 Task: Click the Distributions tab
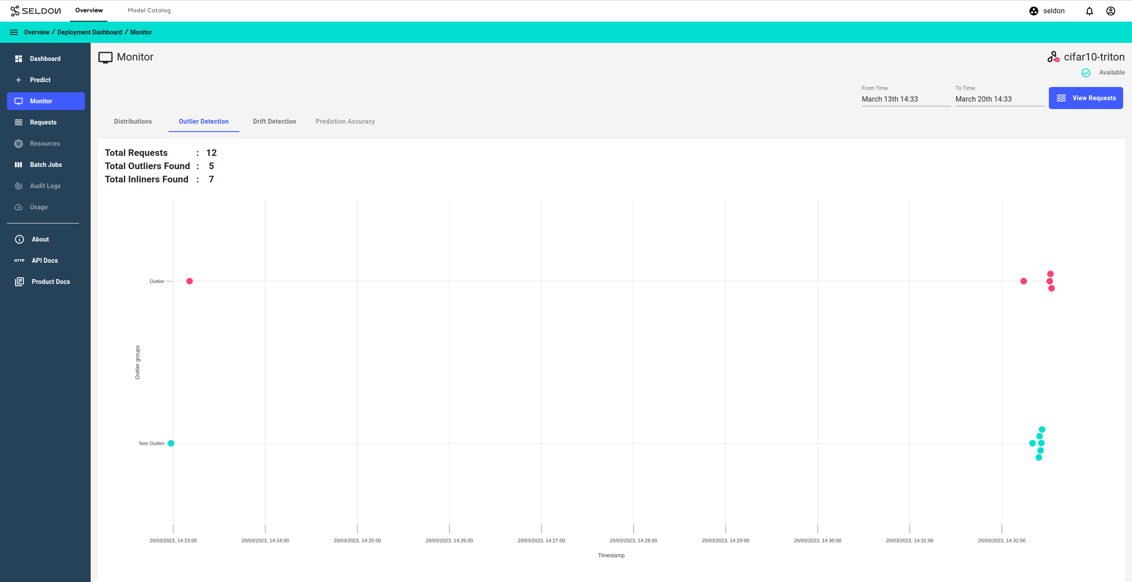(x=132, y=121)
